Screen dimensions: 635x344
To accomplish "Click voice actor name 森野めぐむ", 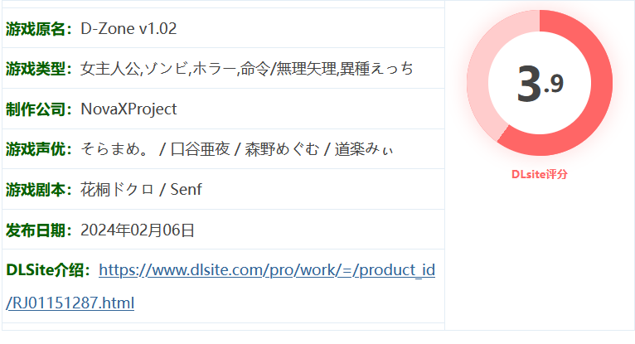I will click(284, 149).
